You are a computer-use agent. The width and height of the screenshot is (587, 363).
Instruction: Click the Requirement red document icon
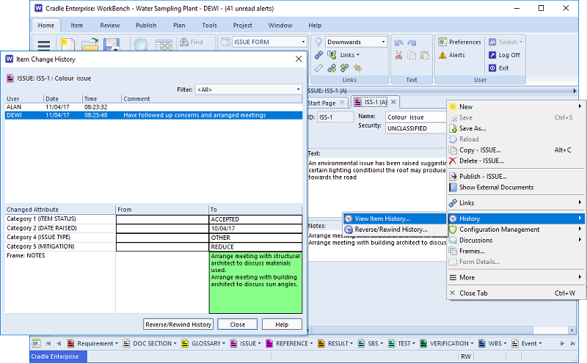click(x=70, y=343)
